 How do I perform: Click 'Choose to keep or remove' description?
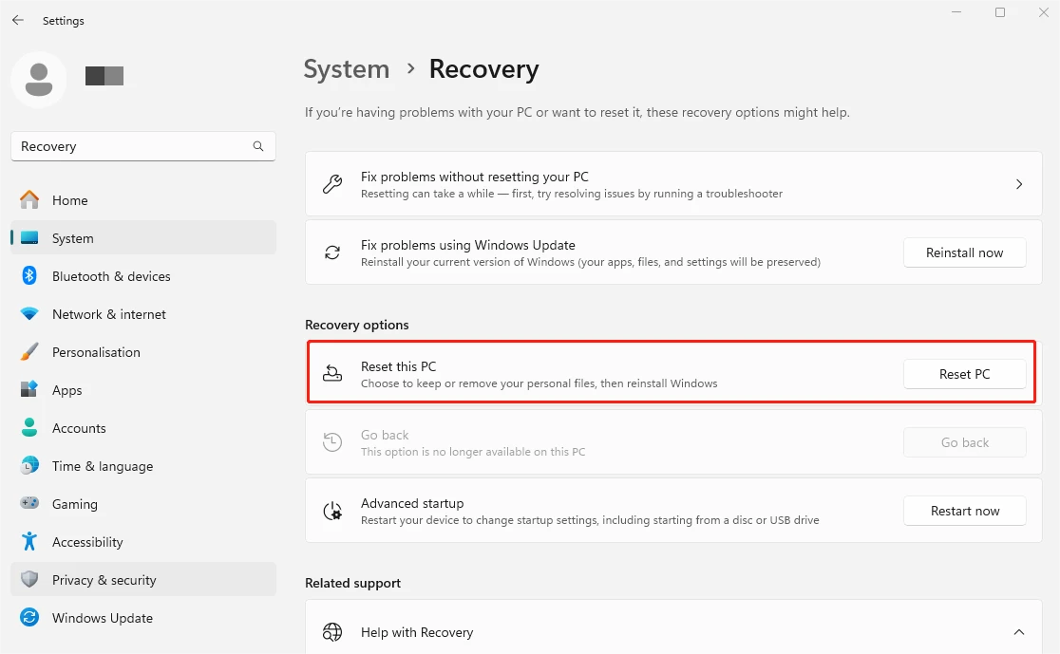[539, 383]
